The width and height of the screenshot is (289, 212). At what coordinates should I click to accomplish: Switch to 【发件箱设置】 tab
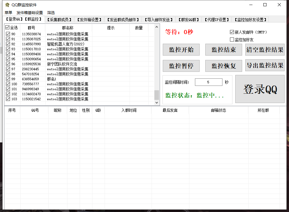coord(89,20)
